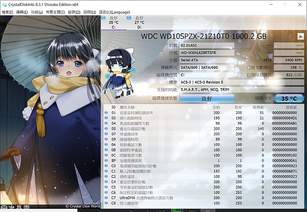
Task: Click the status dot for attribute C0
Action: (x=106, y=166)
